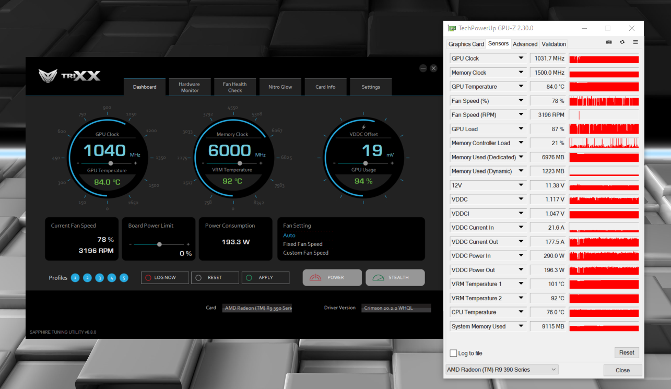Select profile 2 in TRIXX

click(87, 278)
